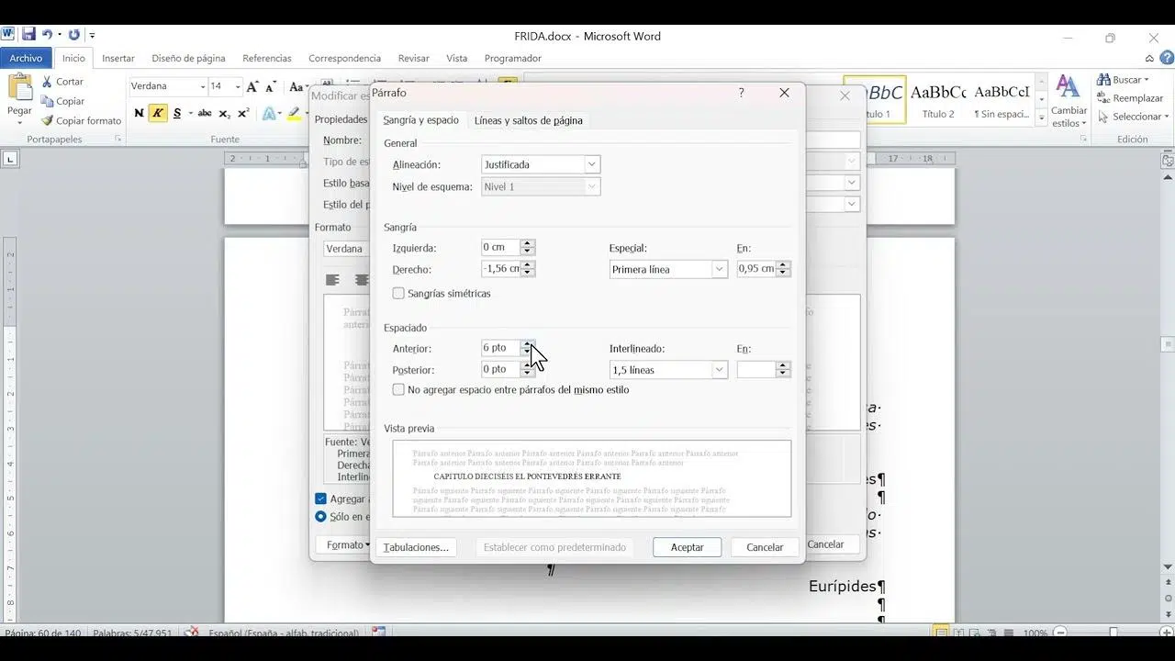Click the Aceptar button in Párrafo dialog

(687, 547)
